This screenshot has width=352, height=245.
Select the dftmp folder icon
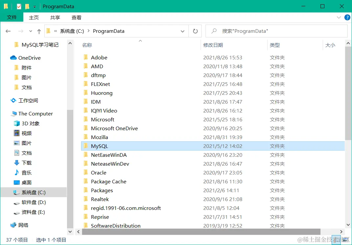point(85,75)
